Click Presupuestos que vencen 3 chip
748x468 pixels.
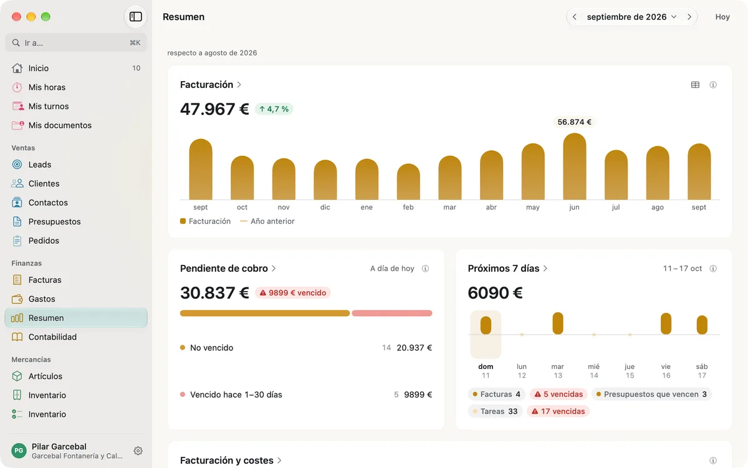[x=651, y=394]
